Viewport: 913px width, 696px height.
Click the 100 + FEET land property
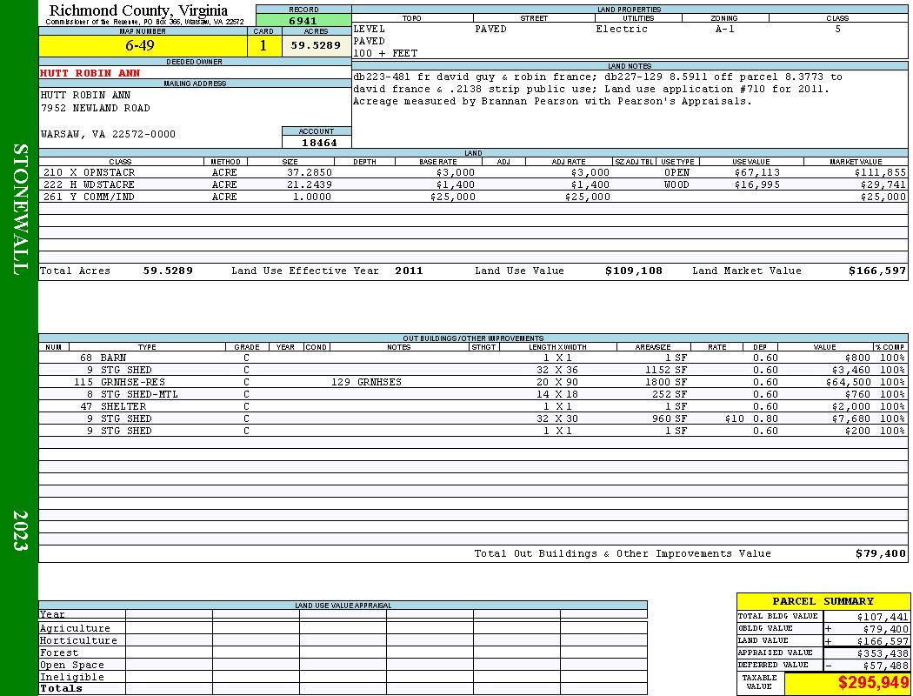click(x=385, y=54)
